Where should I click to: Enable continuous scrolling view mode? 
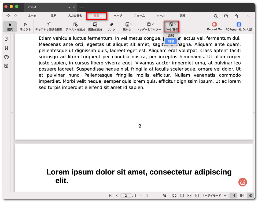250,196
